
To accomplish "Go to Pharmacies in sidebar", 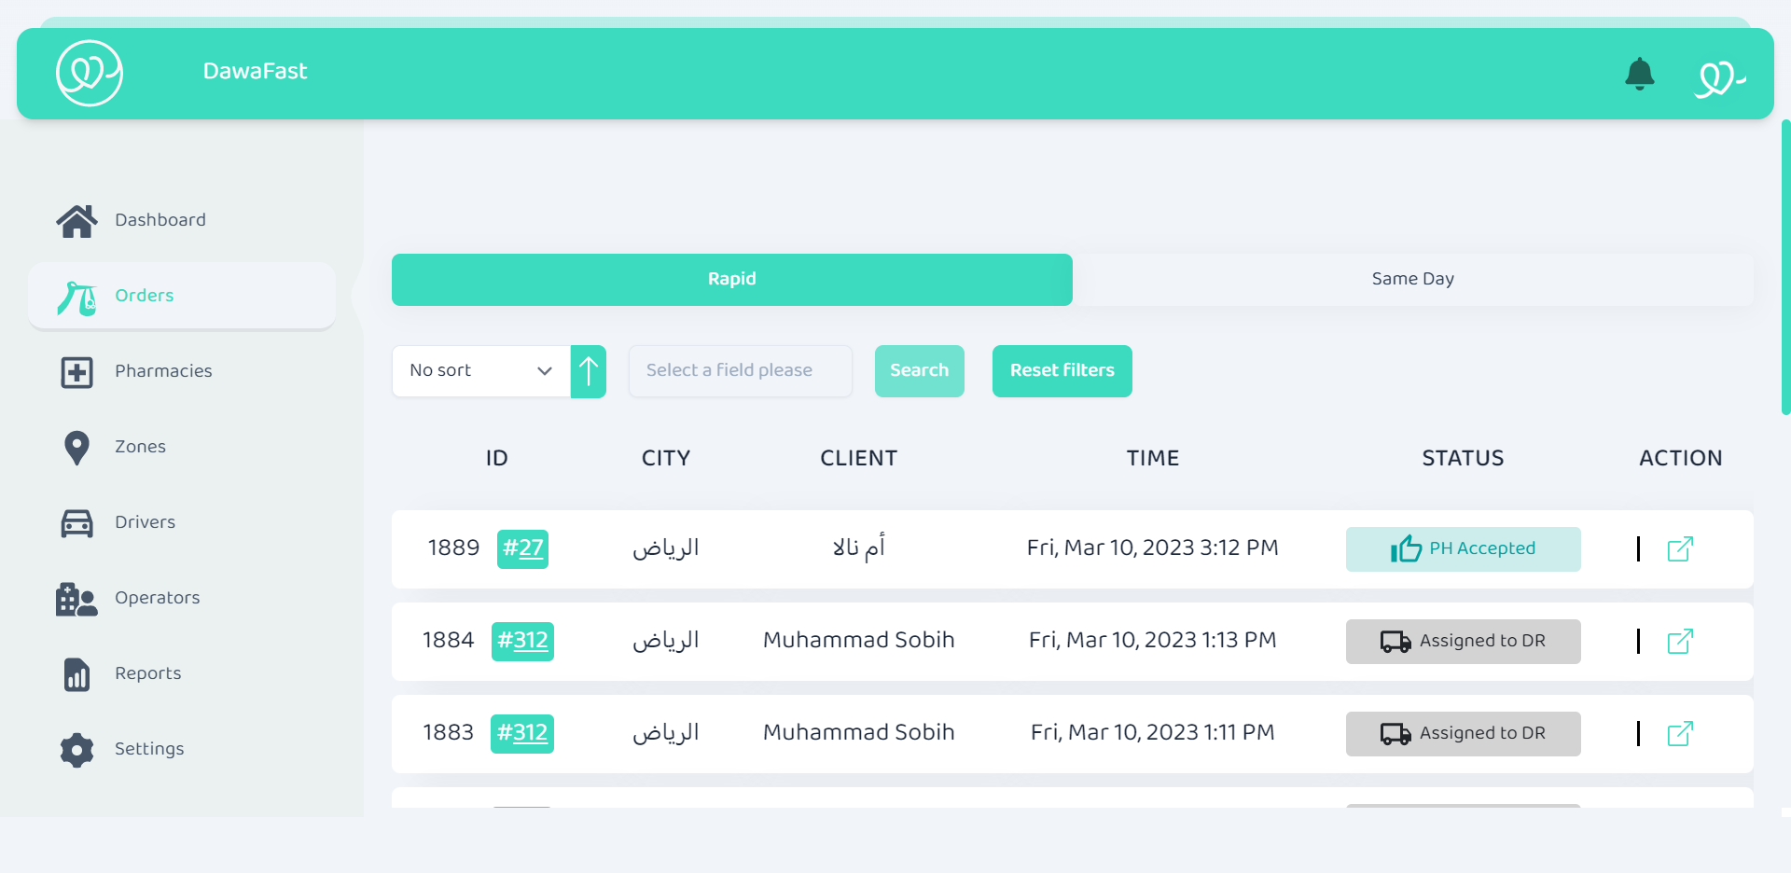I will (x=163, y=371).
